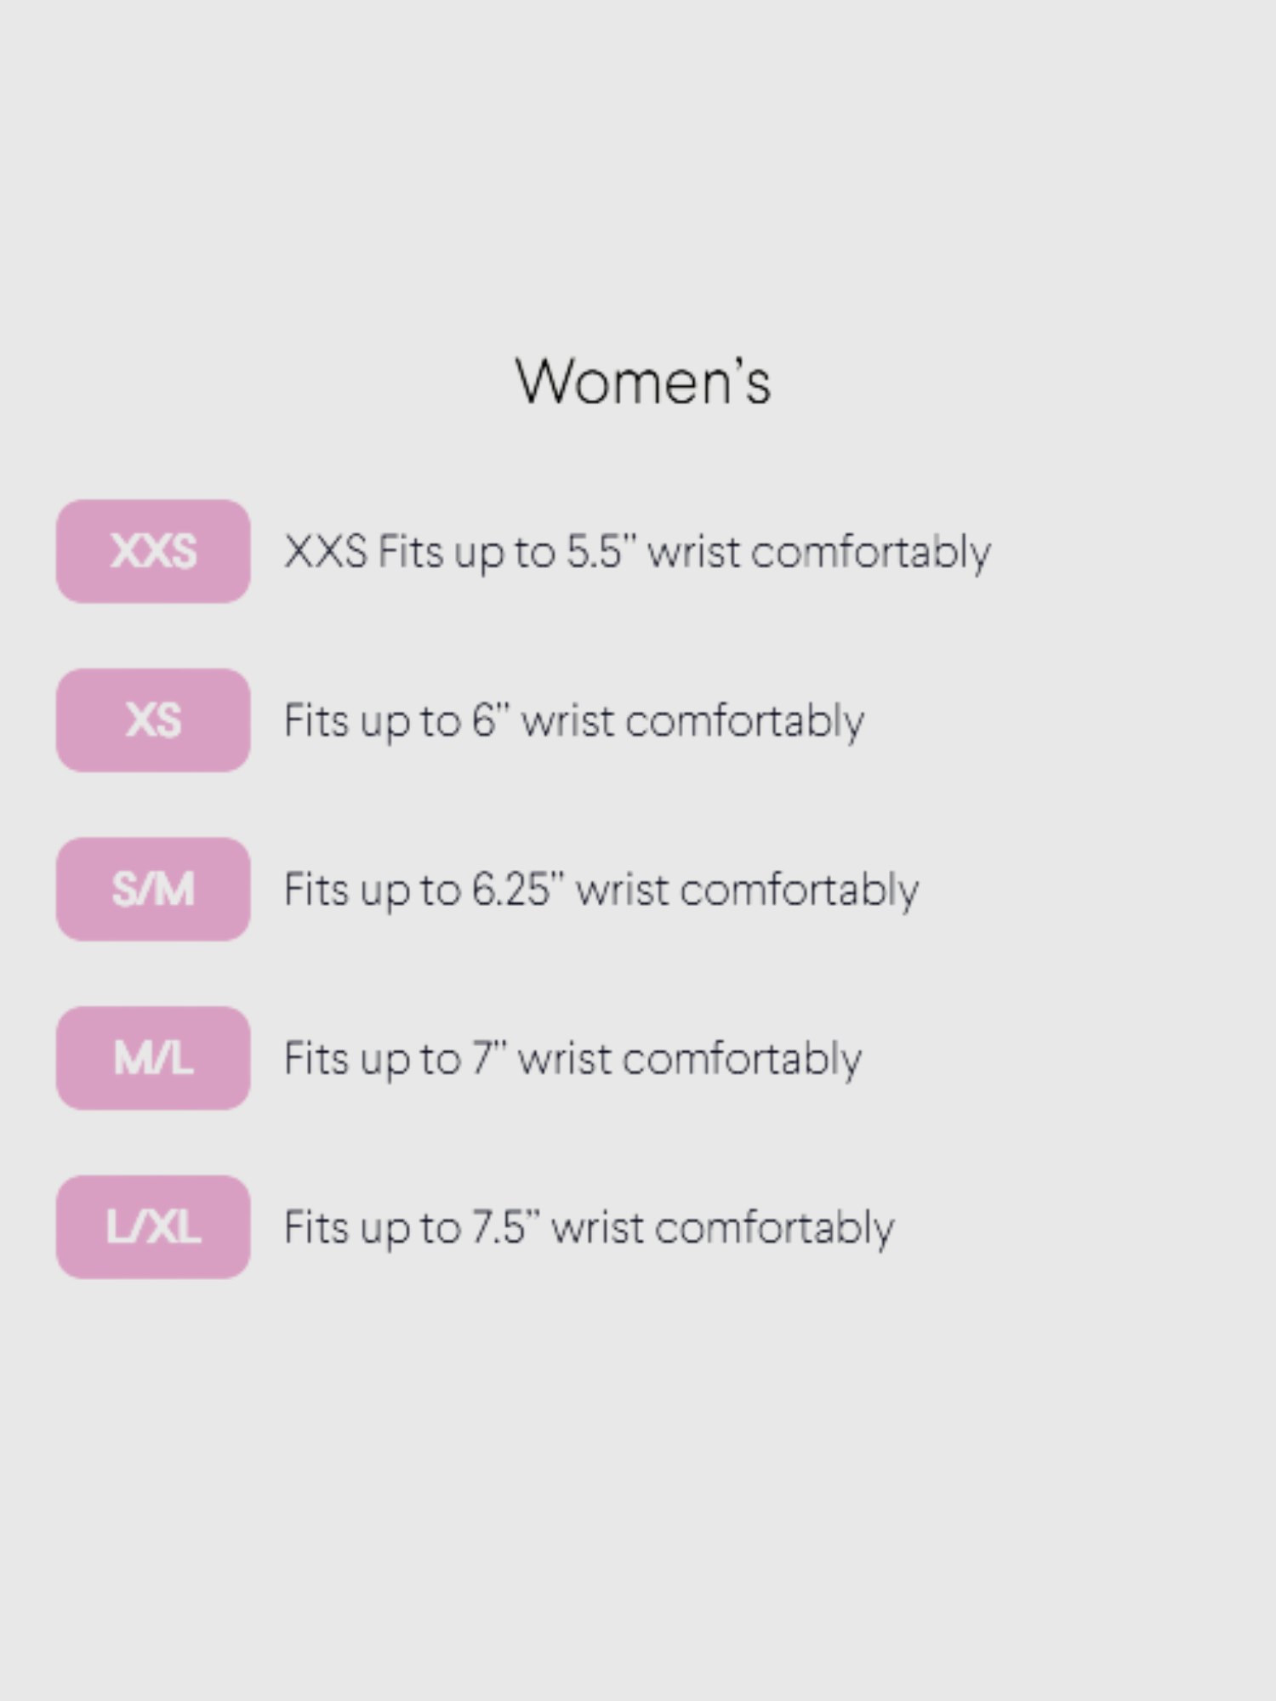Click "Fits up to" in the XS row
This screenshot has width=1276, height=1701.
[372, 720]
